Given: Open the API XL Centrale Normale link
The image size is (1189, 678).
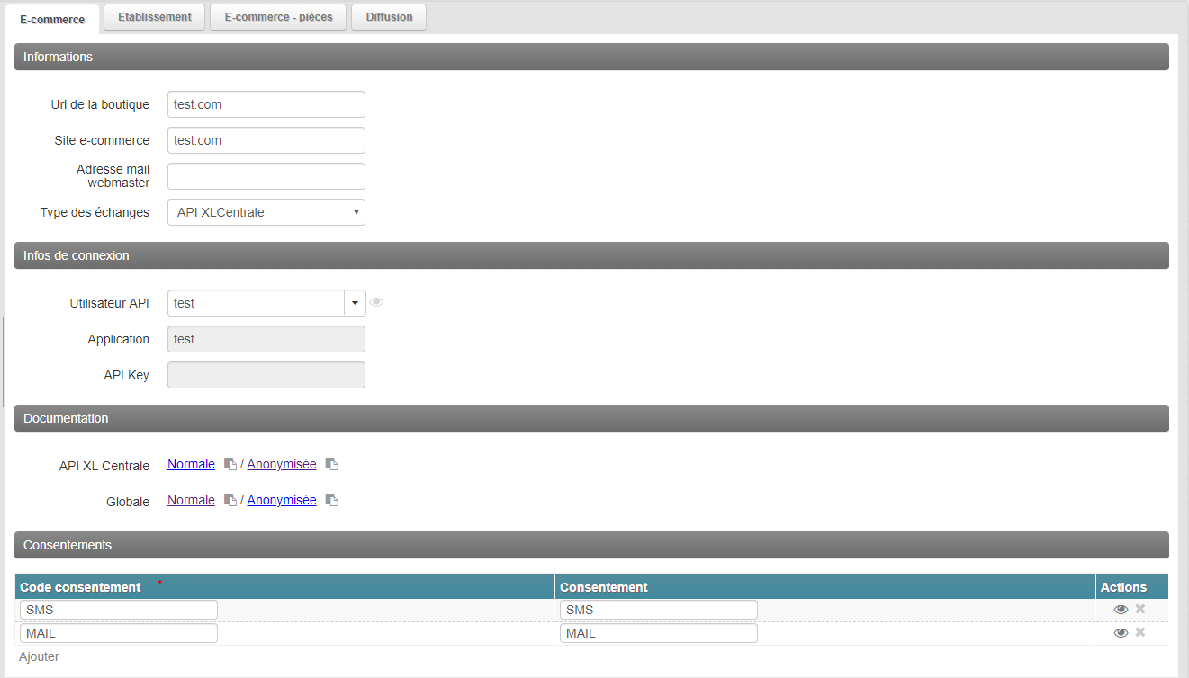Looking at the screenshot, I should (191, 464).
